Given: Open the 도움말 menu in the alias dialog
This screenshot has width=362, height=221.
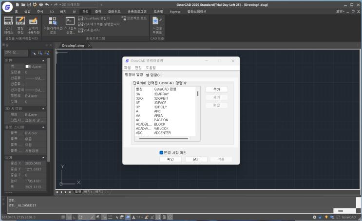Looking at the screenshot, I should click(x=151, y=68).
